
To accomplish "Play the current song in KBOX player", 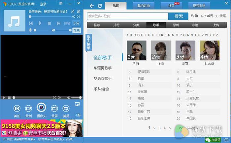I will (40, 23).
